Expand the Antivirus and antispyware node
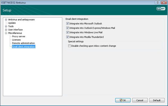This screenshot has width=168, height=106. pyautogui.click(x=6, y=20)
